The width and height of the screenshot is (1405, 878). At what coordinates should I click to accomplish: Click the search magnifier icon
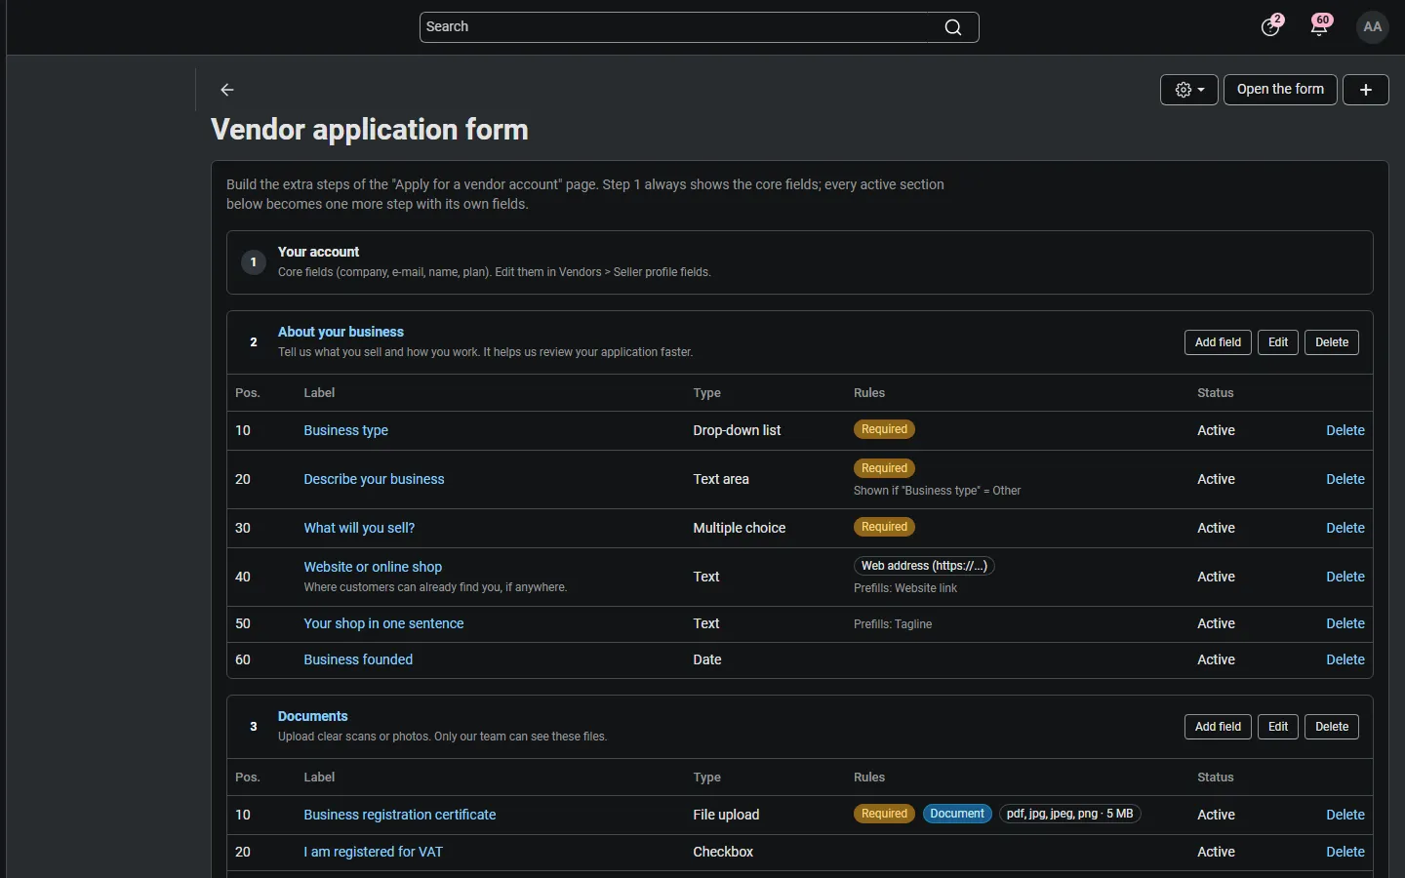click(953, 27)
